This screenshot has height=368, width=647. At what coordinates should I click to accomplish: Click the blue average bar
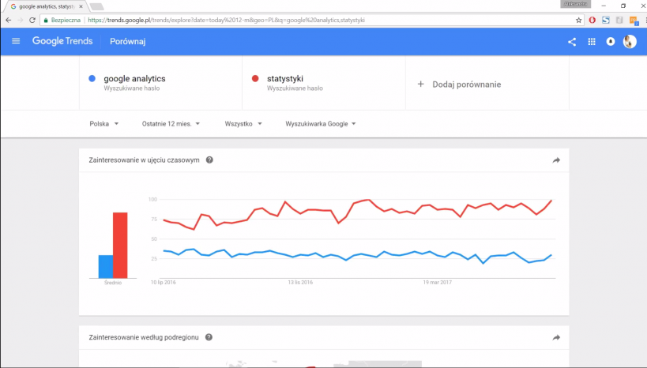106,266
